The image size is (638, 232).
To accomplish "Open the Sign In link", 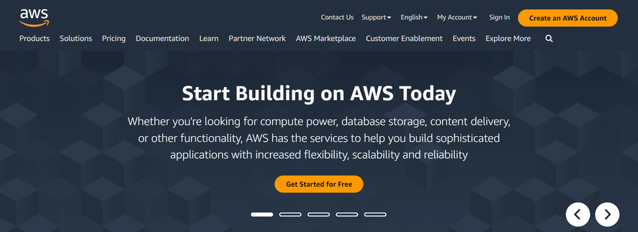I will [499, 17].
